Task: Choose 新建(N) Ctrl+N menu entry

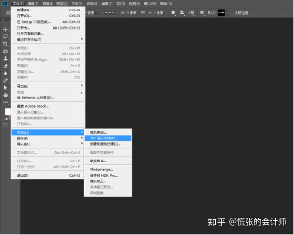Action: point(48,10)
